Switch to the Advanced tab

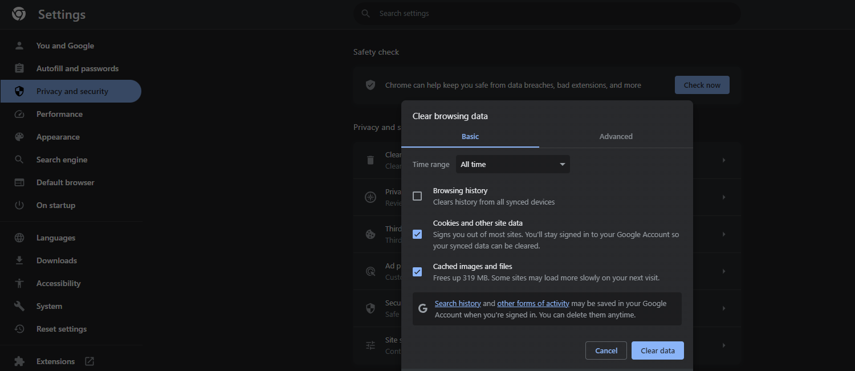coord(616,136)
